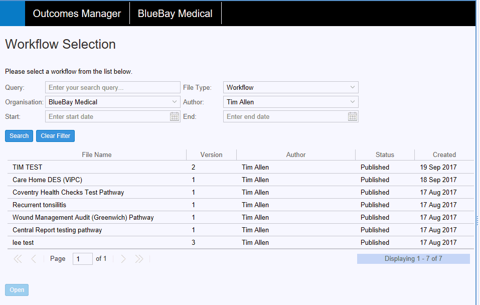The width and height of the screenshot is (480, 305).
Task: Open the Start date calendar picker
Action: pos(175,116)
